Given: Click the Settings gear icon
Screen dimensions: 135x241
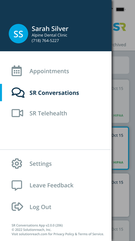Looking at the screenshot, I should pyautogui.click(x=17, y=163).
